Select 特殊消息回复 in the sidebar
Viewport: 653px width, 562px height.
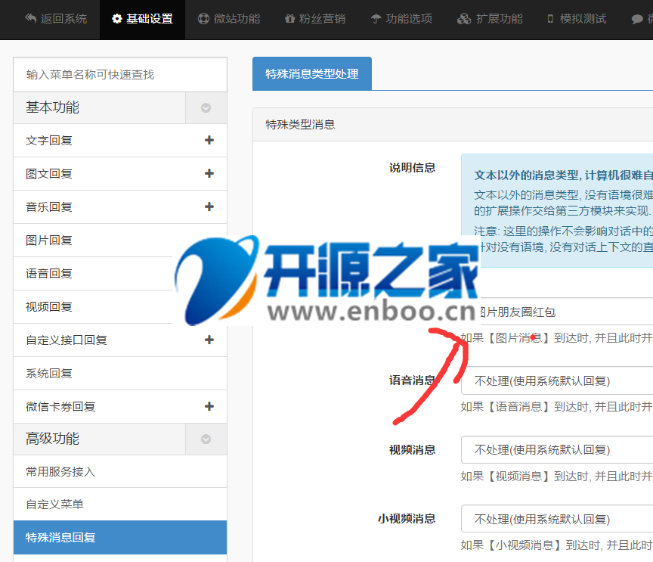coord(120,537)
